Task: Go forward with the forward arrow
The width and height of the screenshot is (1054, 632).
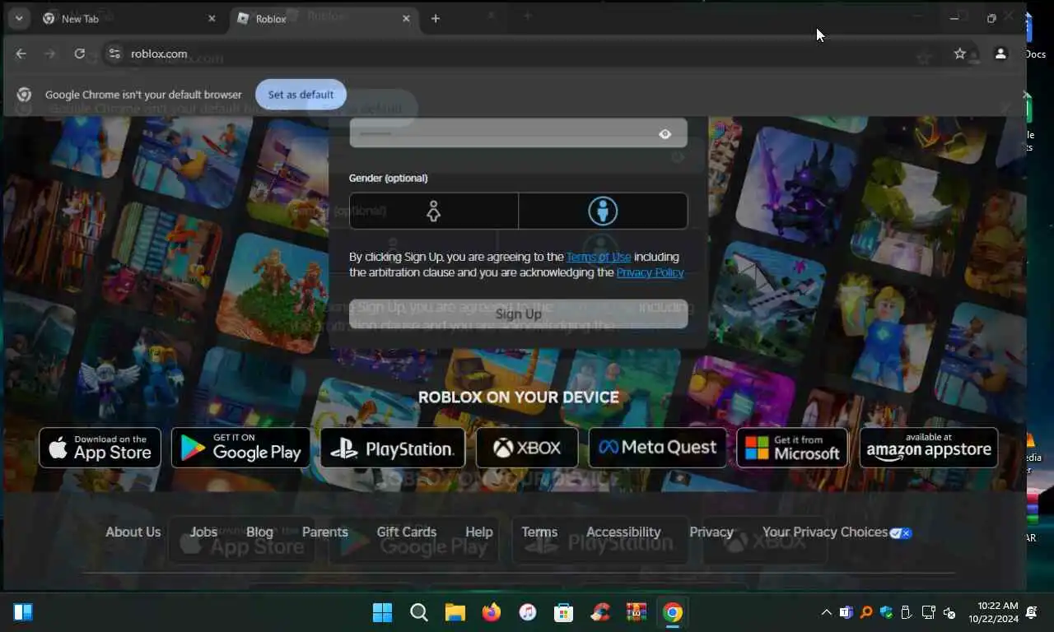Action: pos(50,53)
